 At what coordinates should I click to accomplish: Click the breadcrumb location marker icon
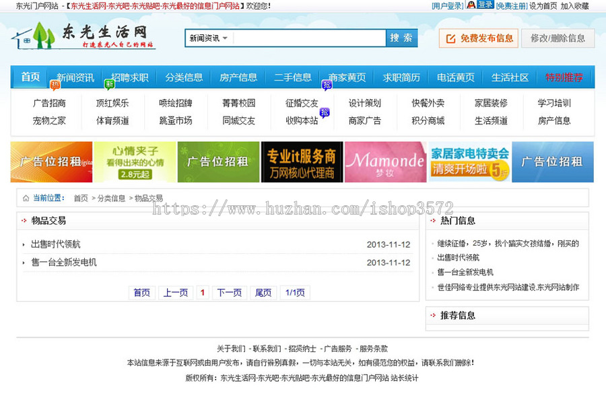(x=26, y=199)
